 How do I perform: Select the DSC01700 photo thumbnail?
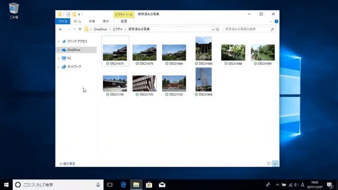point(115,83)
